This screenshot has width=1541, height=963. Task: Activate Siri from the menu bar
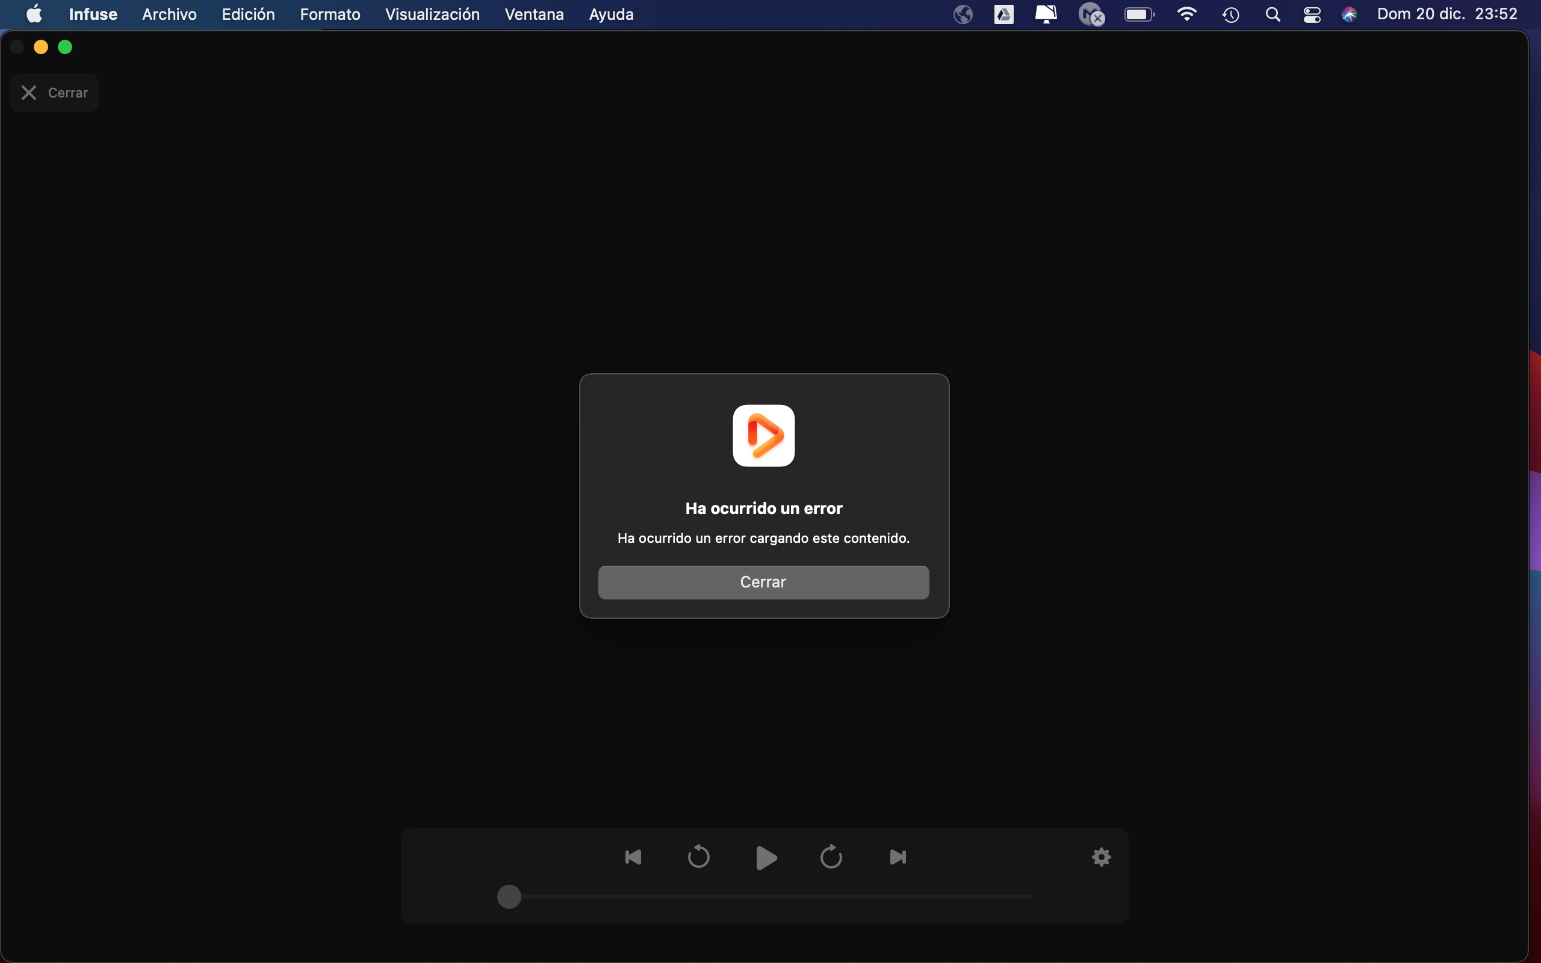[x=1349, y=14]
